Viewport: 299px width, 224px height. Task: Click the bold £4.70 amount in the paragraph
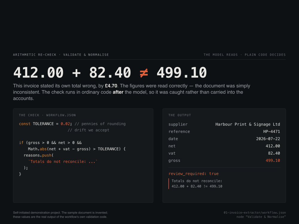[x=111, y=86]
